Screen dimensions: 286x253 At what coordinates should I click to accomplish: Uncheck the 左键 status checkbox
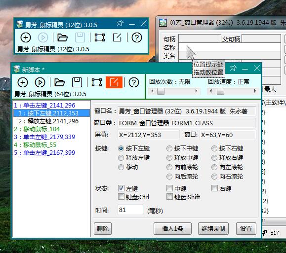point(121,188)
